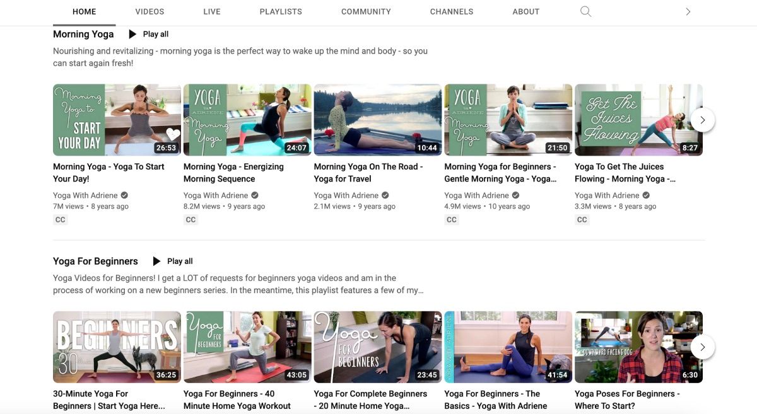Expand more Morning Yoga videos with the right arrow

click(x=702, y=119)
